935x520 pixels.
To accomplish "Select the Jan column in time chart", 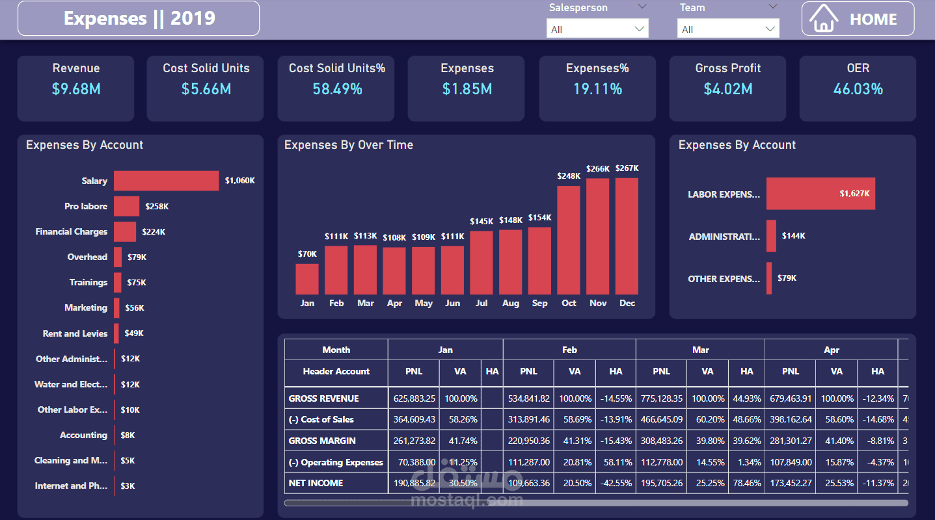I will coord(307,279).
